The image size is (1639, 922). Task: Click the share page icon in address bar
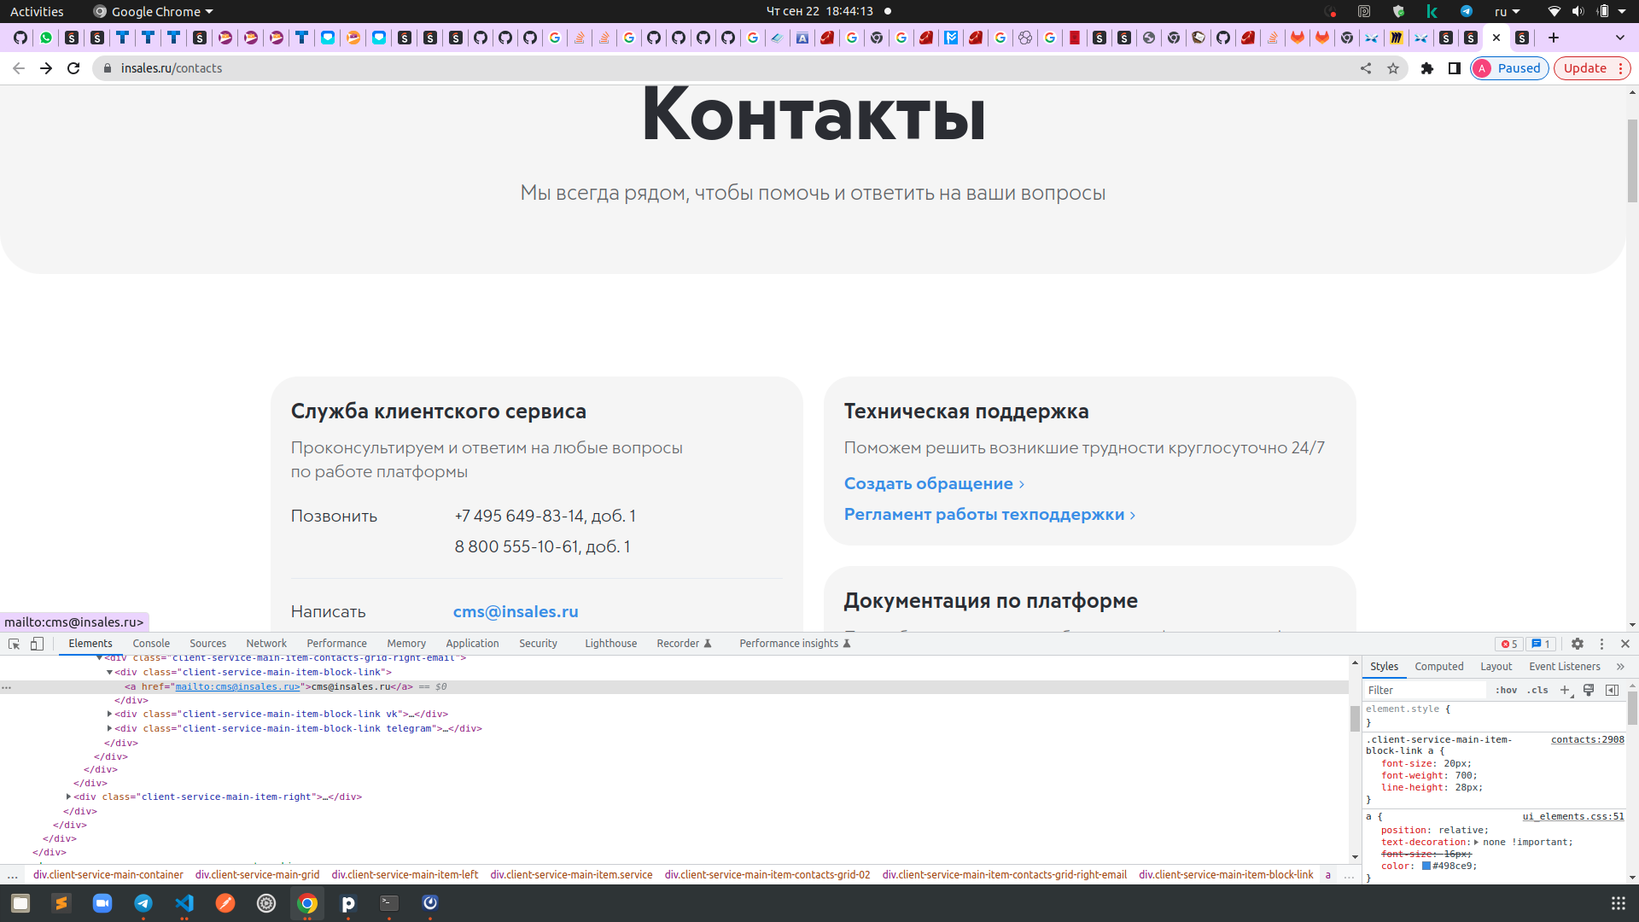(x=1366, y=68)
